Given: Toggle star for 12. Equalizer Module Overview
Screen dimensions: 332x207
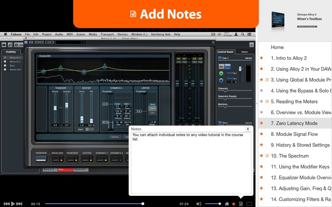Looking at the screenshot, I should [262, 177].
